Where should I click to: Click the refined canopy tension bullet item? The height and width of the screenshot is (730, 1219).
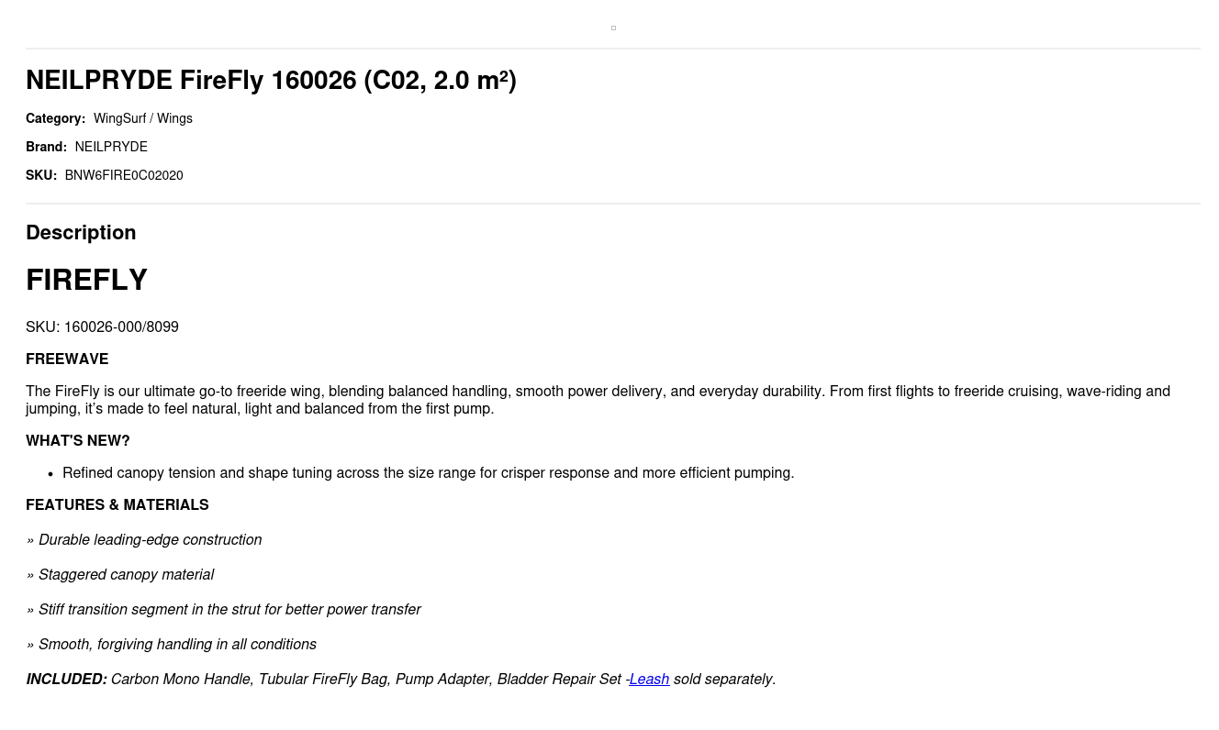(428, 473)
